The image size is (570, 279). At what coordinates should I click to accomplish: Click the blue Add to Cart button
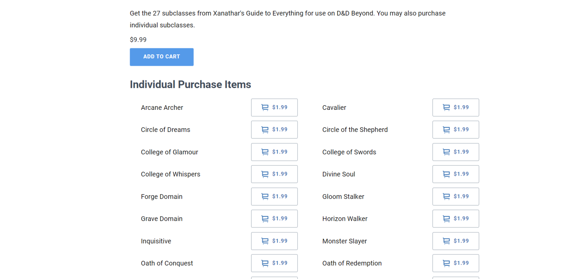161,57
